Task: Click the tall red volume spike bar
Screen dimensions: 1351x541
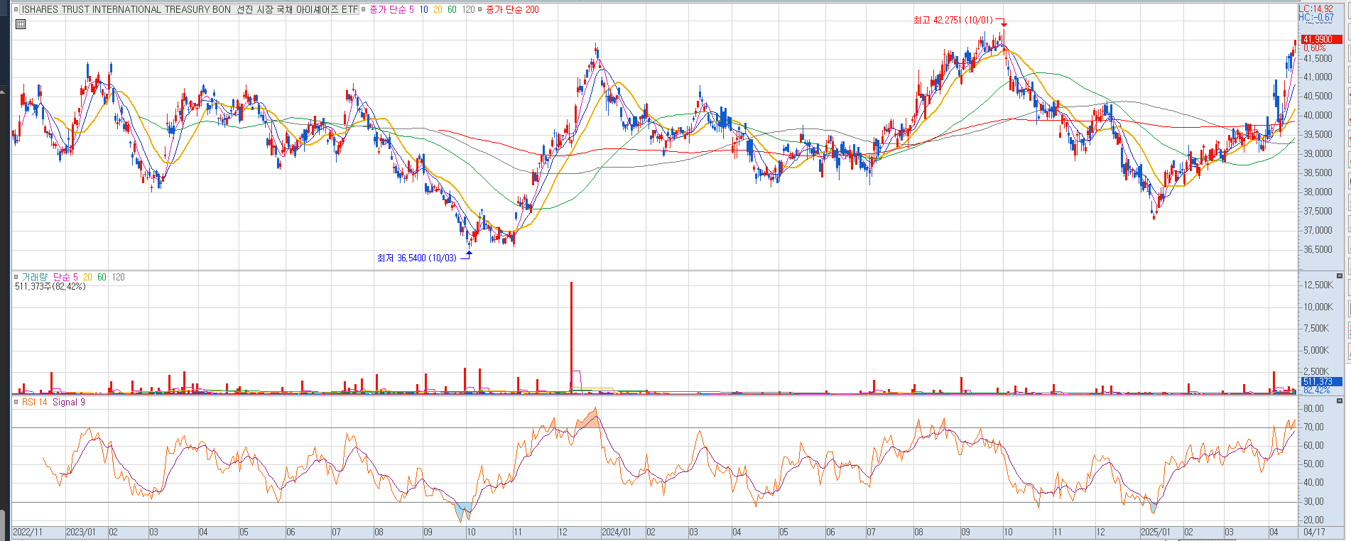Action: (571, 334)
